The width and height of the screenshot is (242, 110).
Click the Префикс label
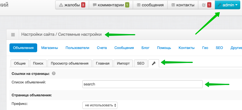point(19,104)
